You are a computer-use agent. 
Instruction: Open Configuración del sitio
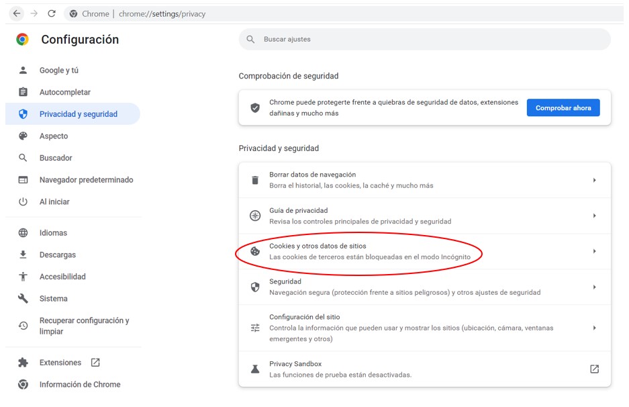coord(424,328)
